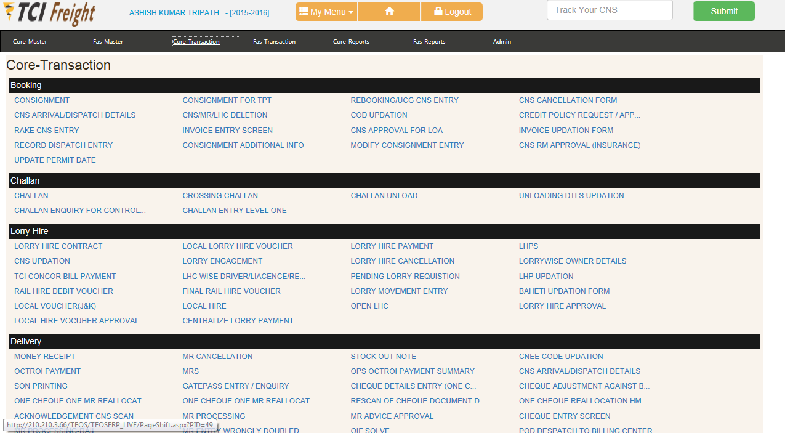Open the CHALLAN link
785x433 pixels.
(x=31, y=196)
